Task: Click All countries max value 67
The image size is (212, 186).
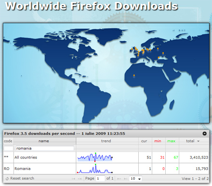Action: point(176,158)
